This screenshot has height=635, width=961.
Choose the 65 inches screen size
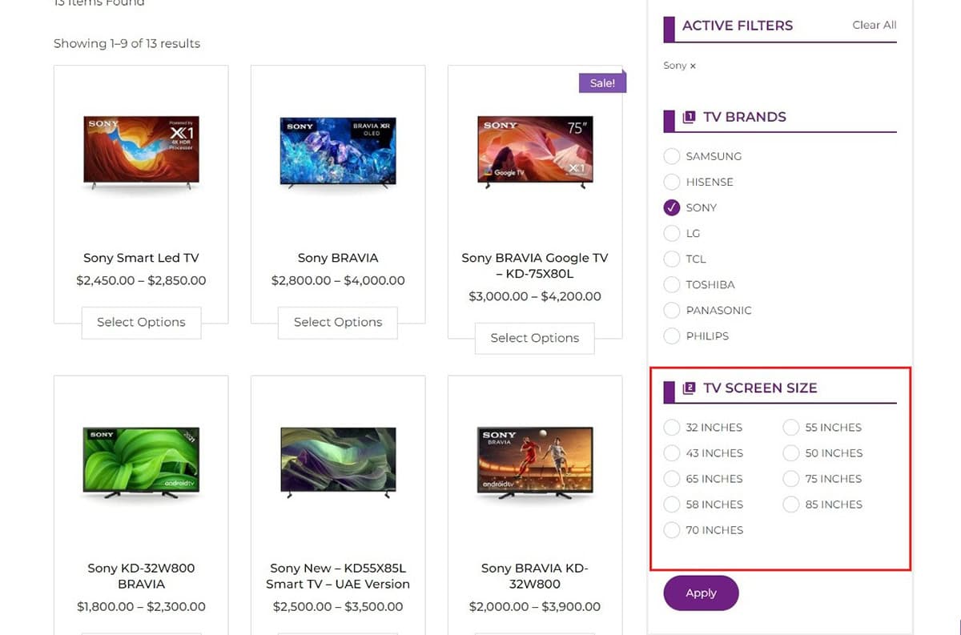tap(672, 479)
